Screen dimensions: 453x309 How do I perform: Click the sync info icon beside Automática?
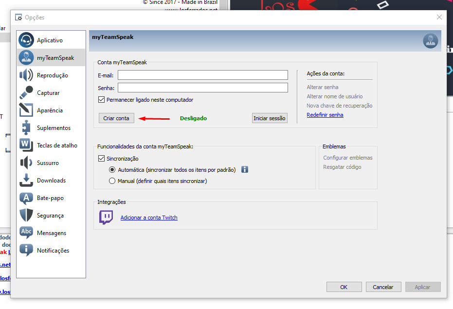point(245,170)
